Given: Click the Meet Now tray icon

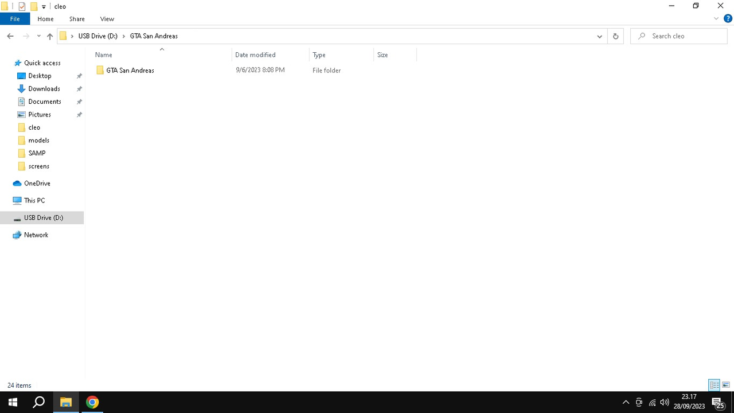Looking at the screenshot, I should (x=639, y=402).
